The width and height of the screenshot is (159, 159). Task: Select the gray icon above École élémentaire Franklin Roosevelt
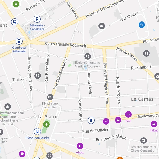(x=88, y=56)
